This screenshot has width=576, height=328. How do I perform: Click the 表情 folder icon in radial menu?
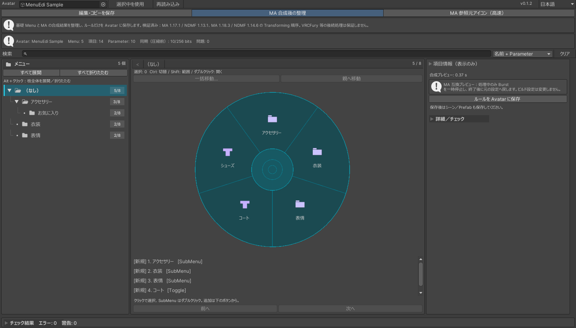coord(300,204)
